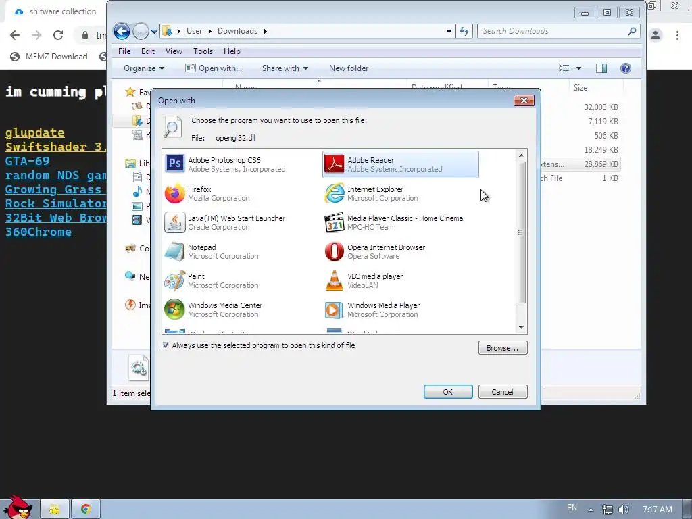692x519 pixels.
Task: Select Media Player Classic icon
Action: 334,222
